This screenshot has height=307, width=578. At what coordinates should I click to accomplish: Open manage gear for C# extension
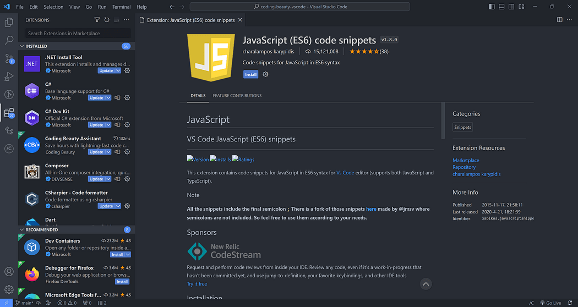pyautogui.click(x=127, y=98)
